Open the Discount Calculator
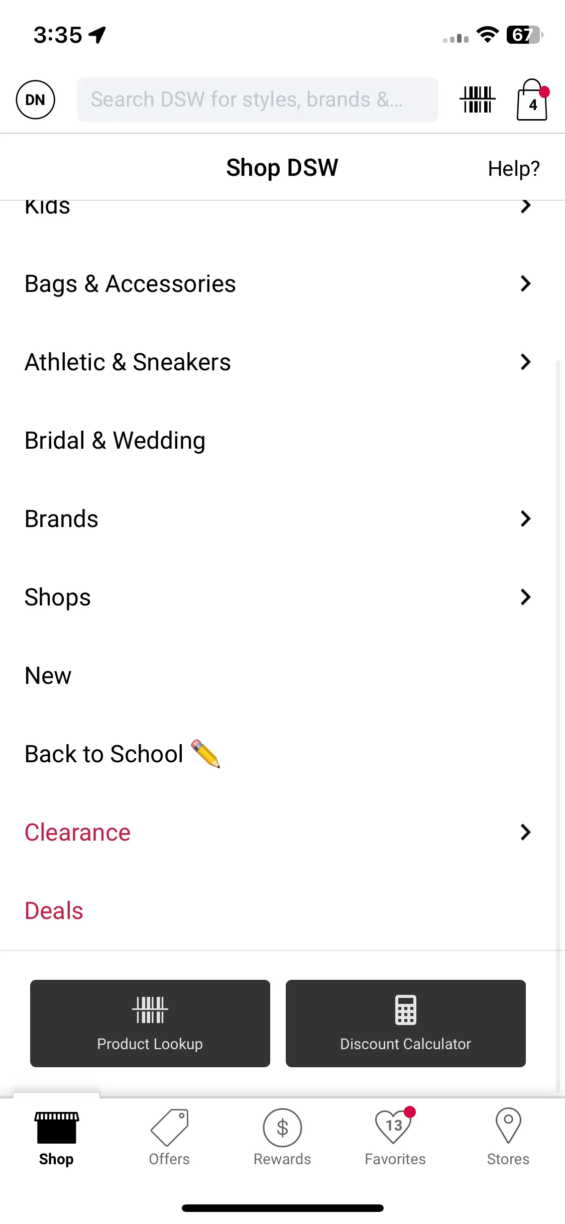The image size is (565, 1224). (406, 1023)
